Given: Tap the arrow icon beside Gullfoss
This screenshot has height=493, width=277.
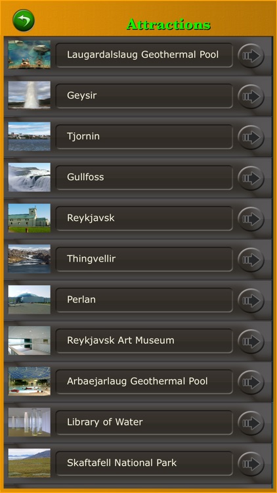Looking at the screenshot, I should point(251,178).
